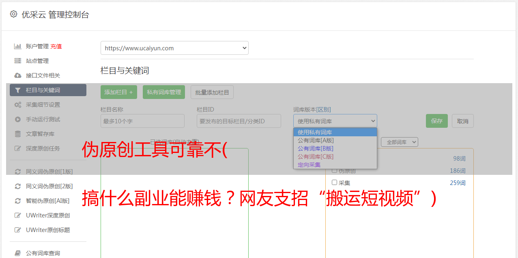Click the server icon for 站点管理
The height and width of the screenshot is (258, 518).
(x=17, y=61)
